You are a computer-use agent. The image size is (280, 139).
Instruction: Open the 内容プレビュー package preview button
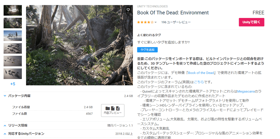tap(113, 110)
